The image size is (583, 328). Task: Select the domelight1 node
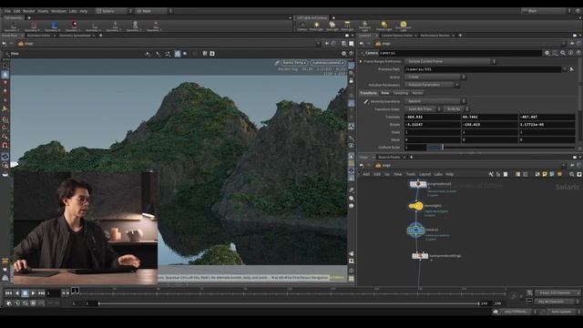tap(415, 206)
